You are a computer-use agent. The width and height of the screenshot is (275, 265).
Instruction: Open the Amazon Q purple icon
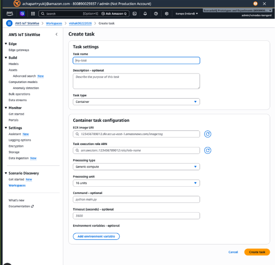tap(22, 13)
